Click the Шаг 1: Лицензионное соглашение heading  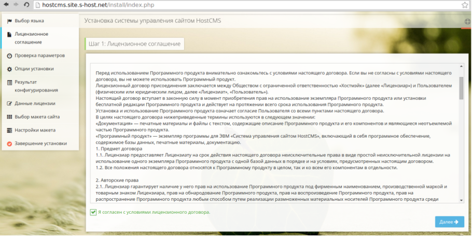click(x=134, y=44)
